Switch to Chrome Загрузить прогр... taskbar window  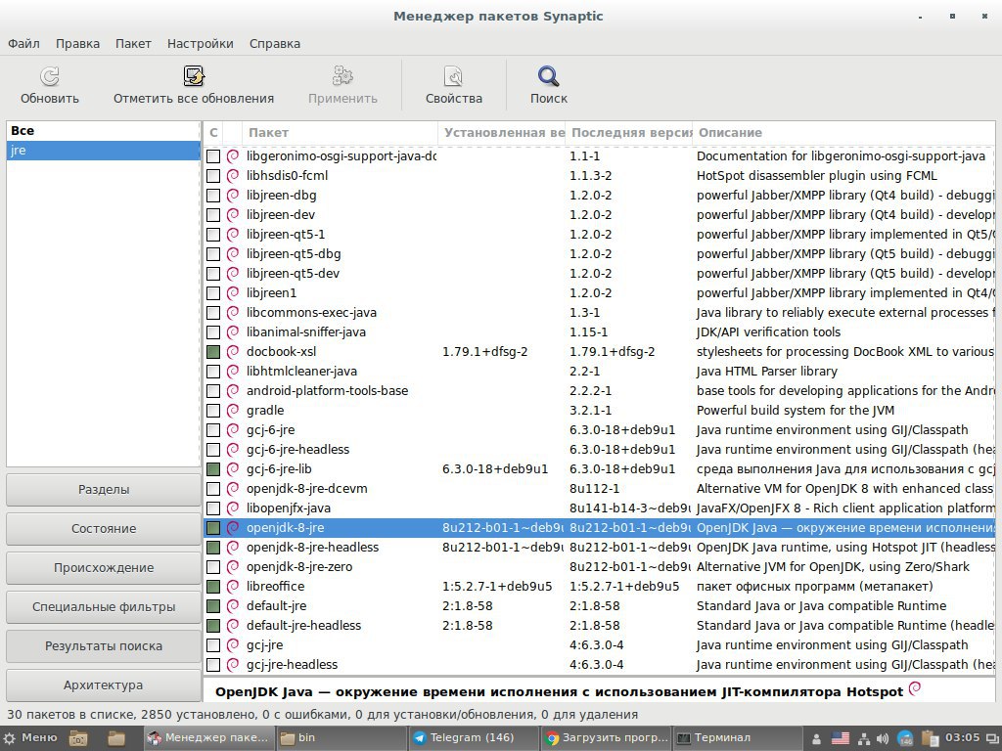(607, 737)
